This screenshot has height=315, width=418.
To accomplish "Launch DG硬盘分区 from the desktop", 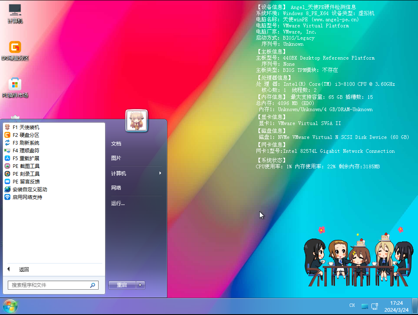I will point(15,51).
